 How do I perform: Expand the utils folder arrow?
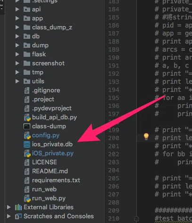coord(17,81)
